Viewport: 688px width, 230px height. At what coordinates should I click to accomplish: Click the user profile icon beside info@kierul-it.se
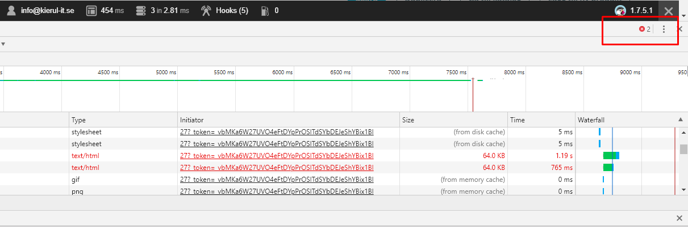click(10, 10)
